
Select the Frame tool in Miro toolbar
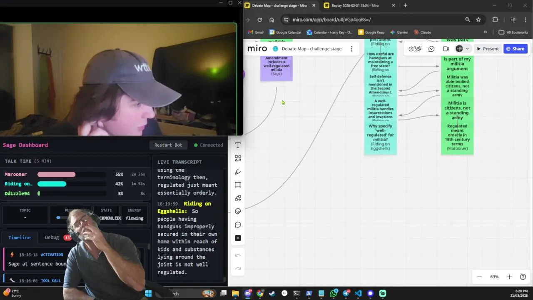tap(238, 185)
